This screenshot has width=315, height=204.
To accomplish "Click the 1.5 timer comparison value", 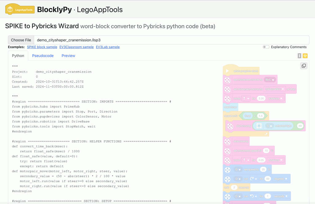I will (261, 116).
